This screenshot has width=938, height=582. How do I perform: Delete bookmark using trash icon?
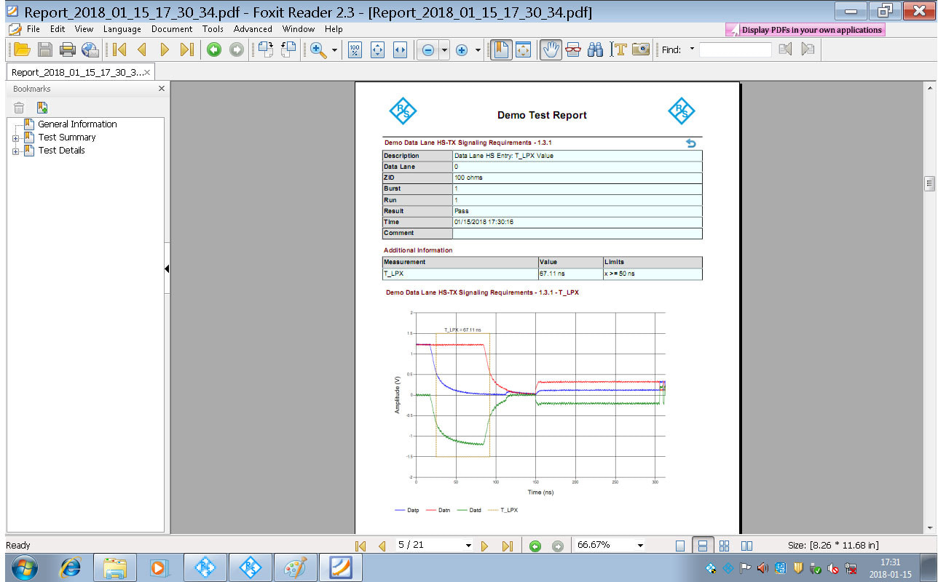[20, 107]
